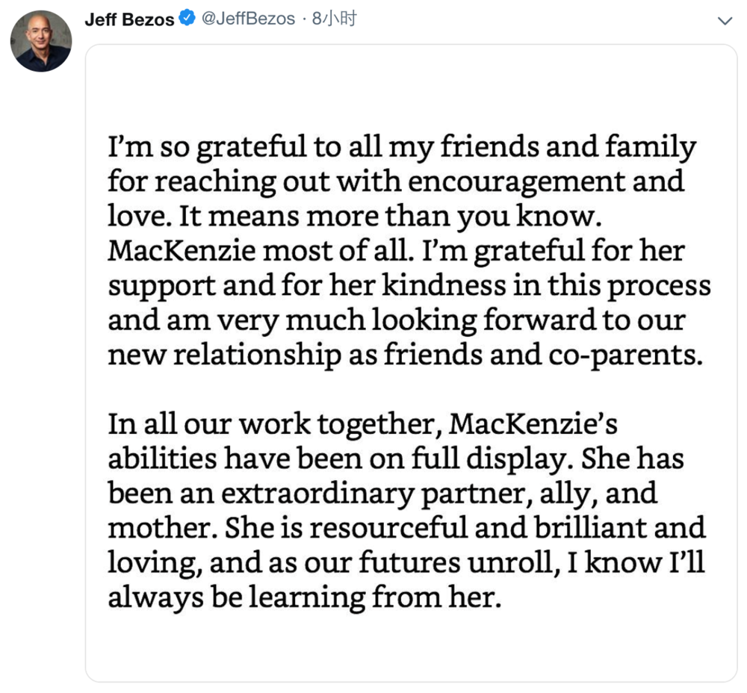Click the blue verified badge icon

187,18
